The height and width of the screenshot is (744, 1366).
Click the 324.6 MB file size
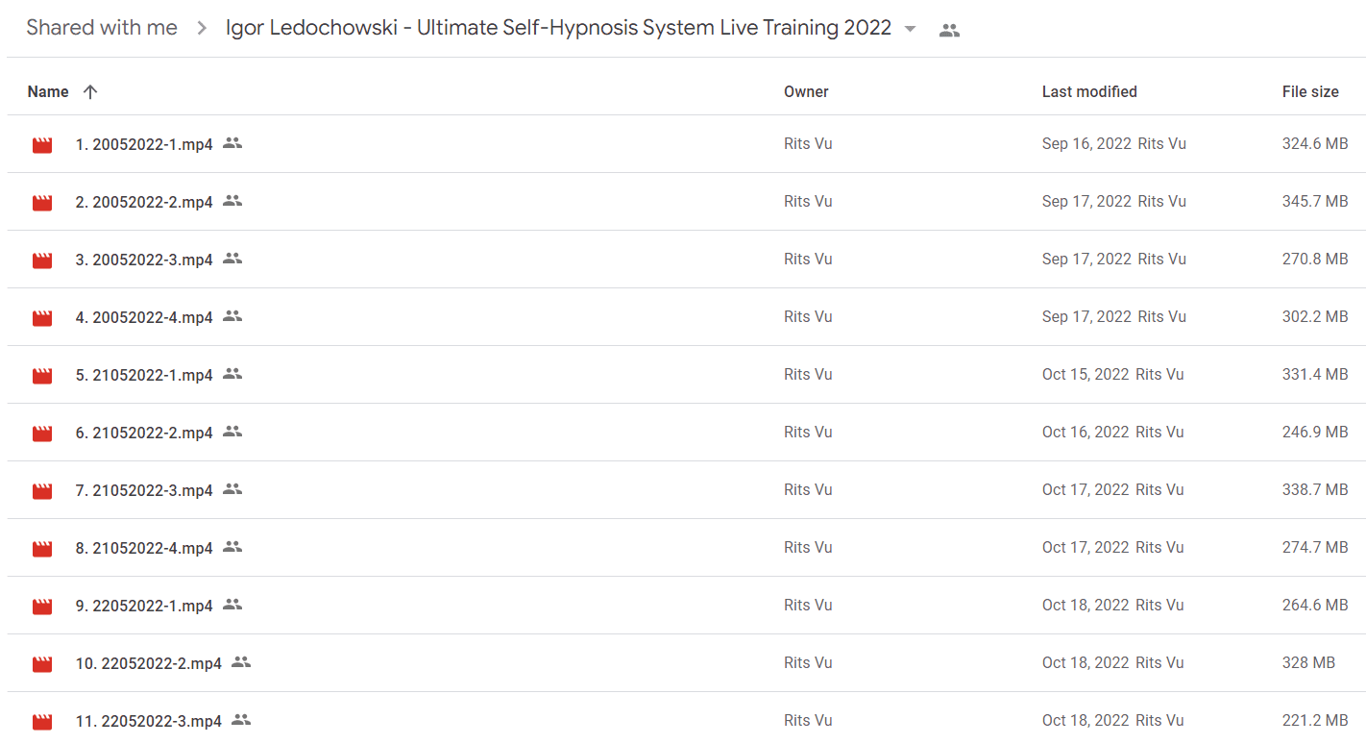point(1315,144)
